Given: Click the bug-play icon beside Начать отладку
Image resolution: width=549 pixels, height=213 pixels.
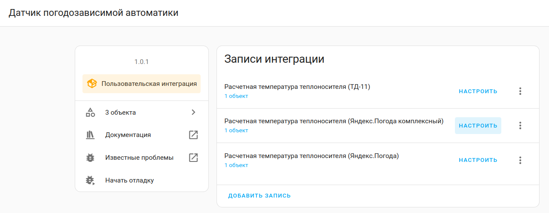Looking at the screenshot, I should 90,180.
